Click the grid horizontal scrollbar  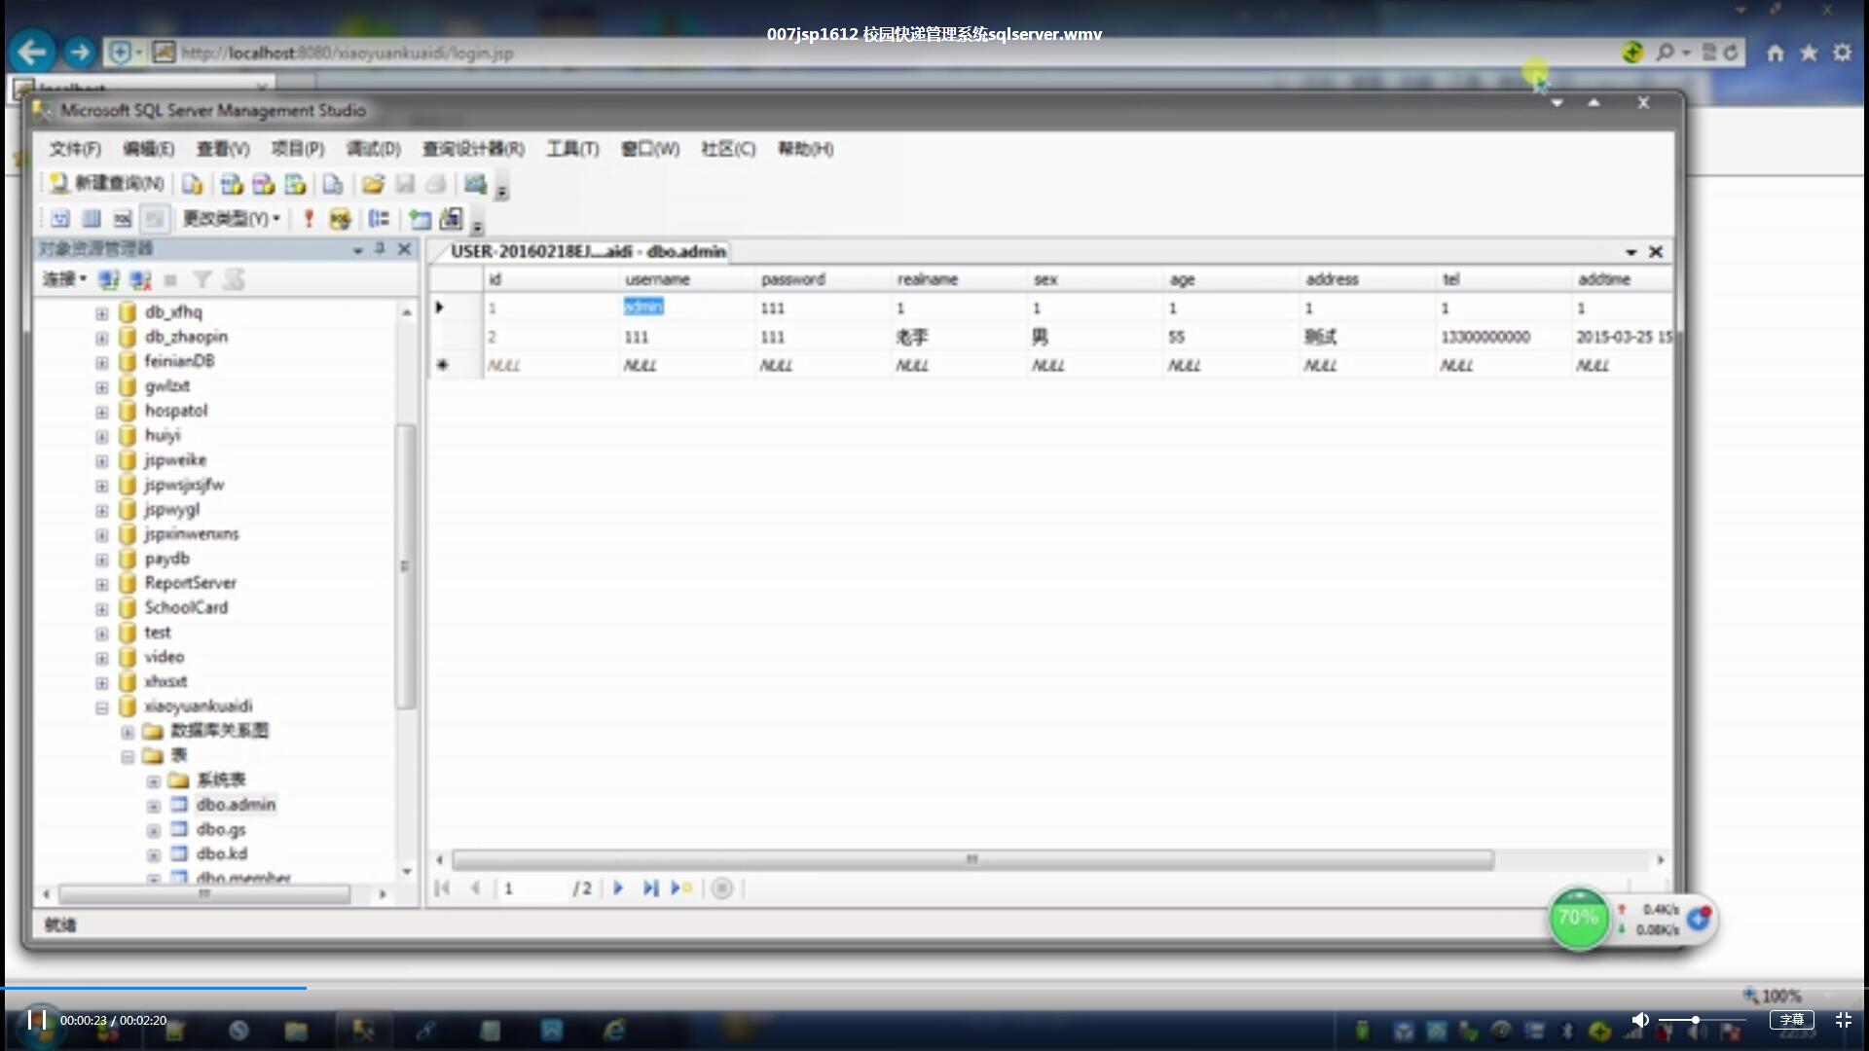(971, 860)
